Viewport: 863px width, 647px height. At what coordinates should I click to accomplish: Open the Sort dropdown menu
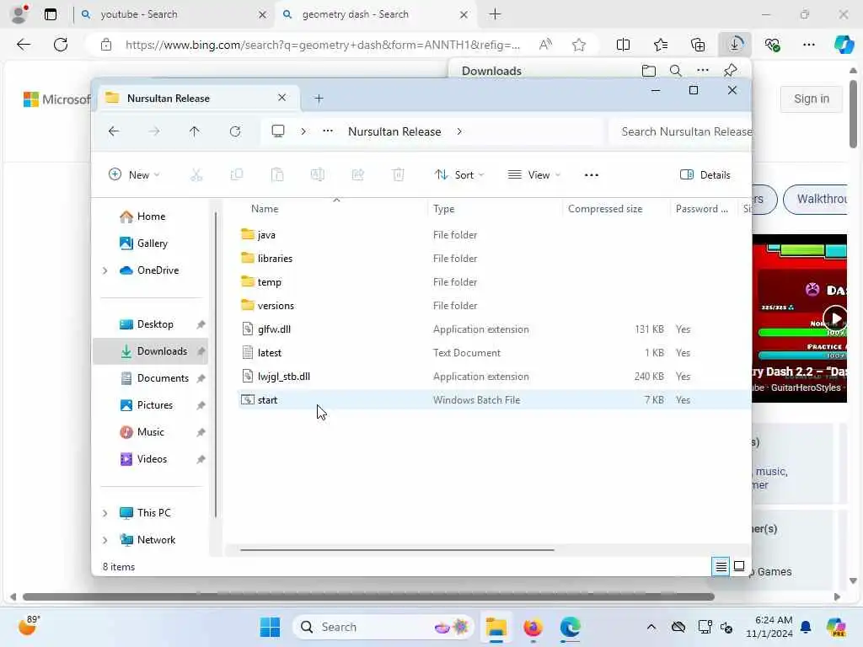tap(459, 175)
